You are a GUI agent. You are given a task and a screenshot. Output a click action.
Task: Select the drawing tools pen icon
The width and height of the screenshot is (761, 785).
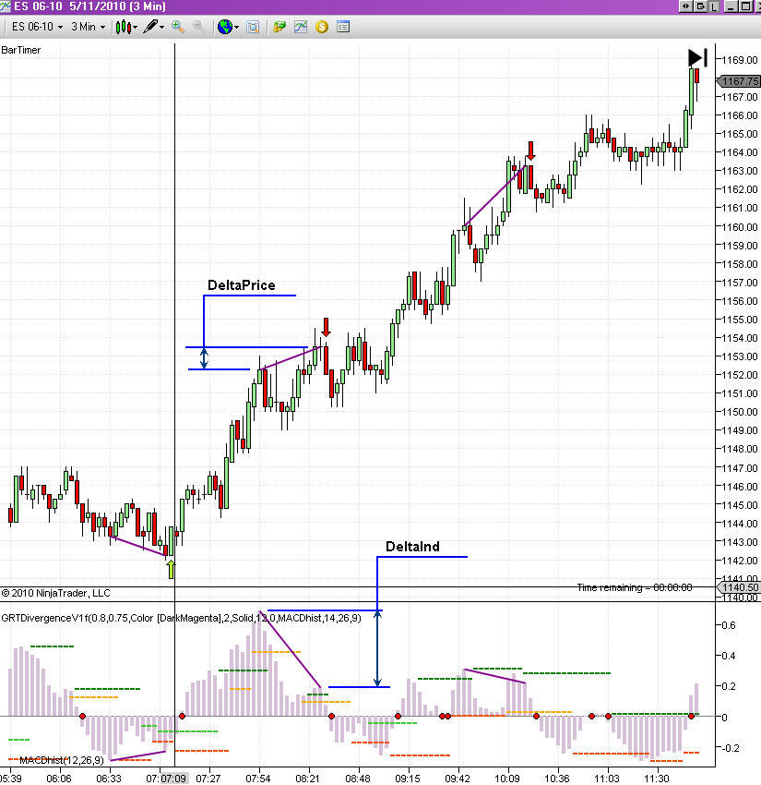tap(150, 27)
